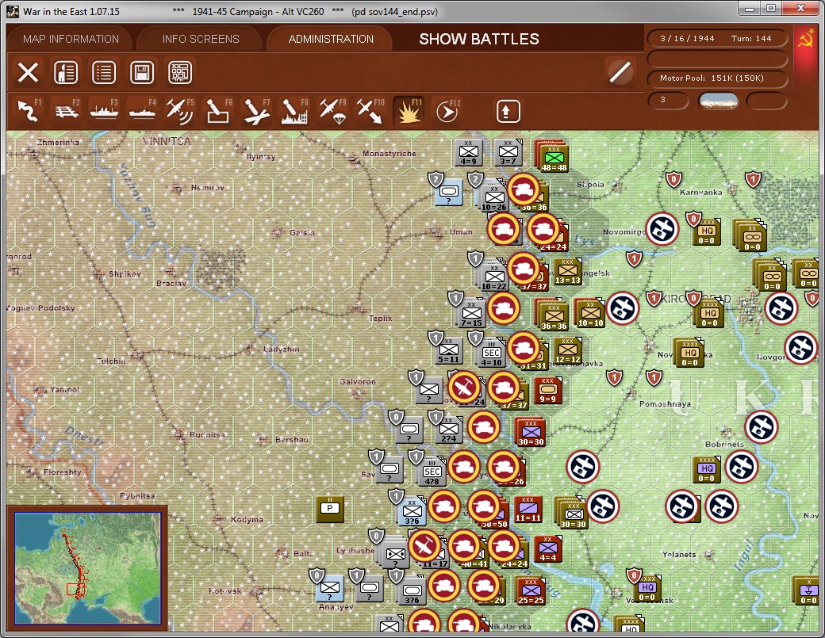Select Amphibious transport F4 ship icon
This screenshot has width=825, height=638.
142,111
